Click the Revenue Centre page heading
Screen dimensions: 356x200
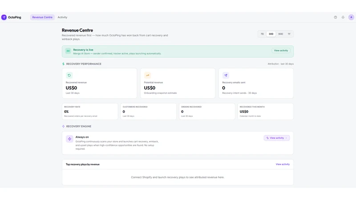tap(77, 30)
